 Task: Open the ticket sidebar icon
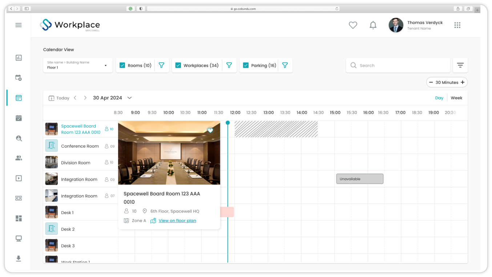point(19,198)
